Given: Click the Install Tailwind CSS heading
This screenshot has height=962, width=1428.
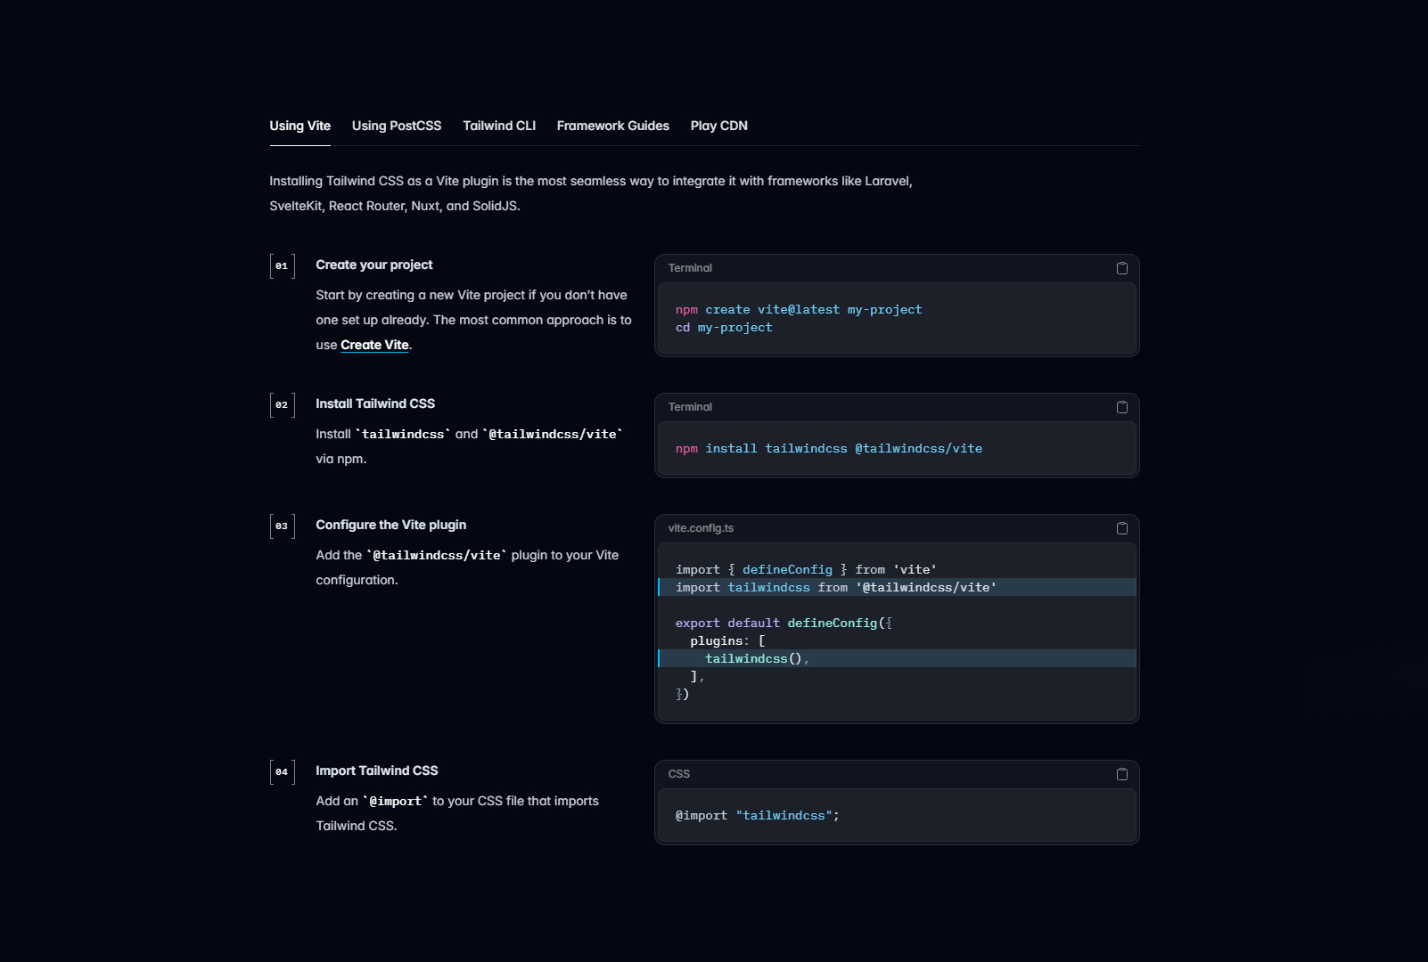Looking at the screenshot, I should click(375, 404).
